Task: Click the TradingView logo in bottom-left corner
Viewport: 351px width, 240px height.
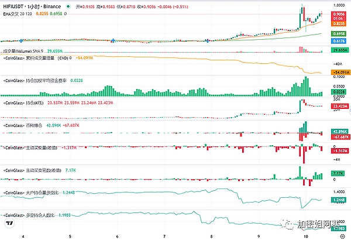Action: click(x=9, y=223)
